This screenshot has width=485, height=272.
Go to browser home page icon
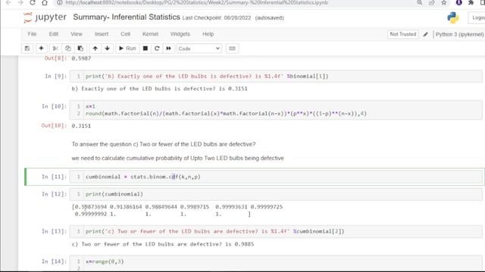coord(45,3)
